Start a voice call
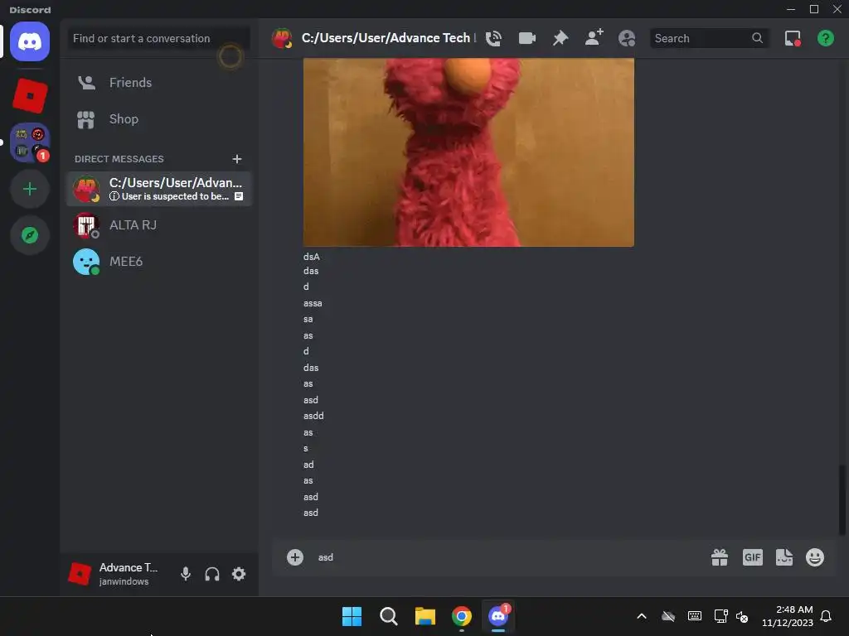 coord(493,38)
